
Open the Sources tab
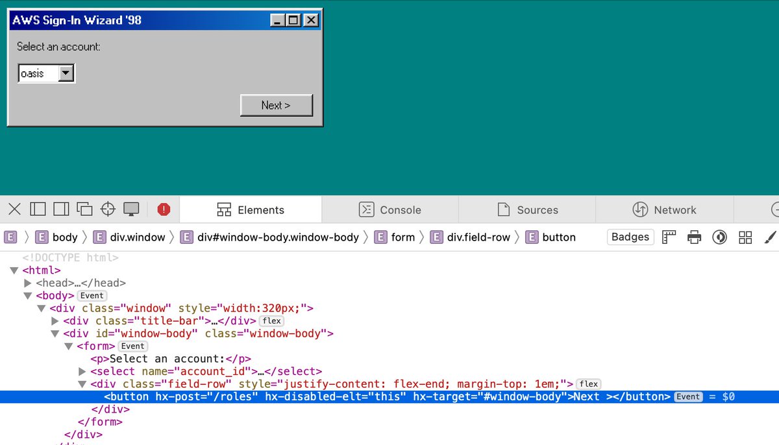527,210
